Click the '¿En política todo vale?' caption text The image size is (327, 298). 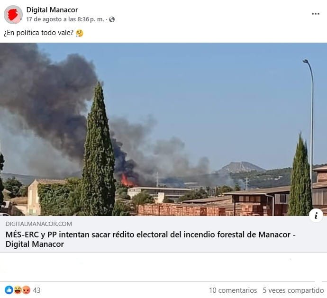[38, 33]
